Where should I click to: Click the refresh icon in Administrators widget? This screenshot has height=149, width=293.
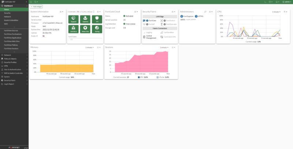click(x=205, y=12)
